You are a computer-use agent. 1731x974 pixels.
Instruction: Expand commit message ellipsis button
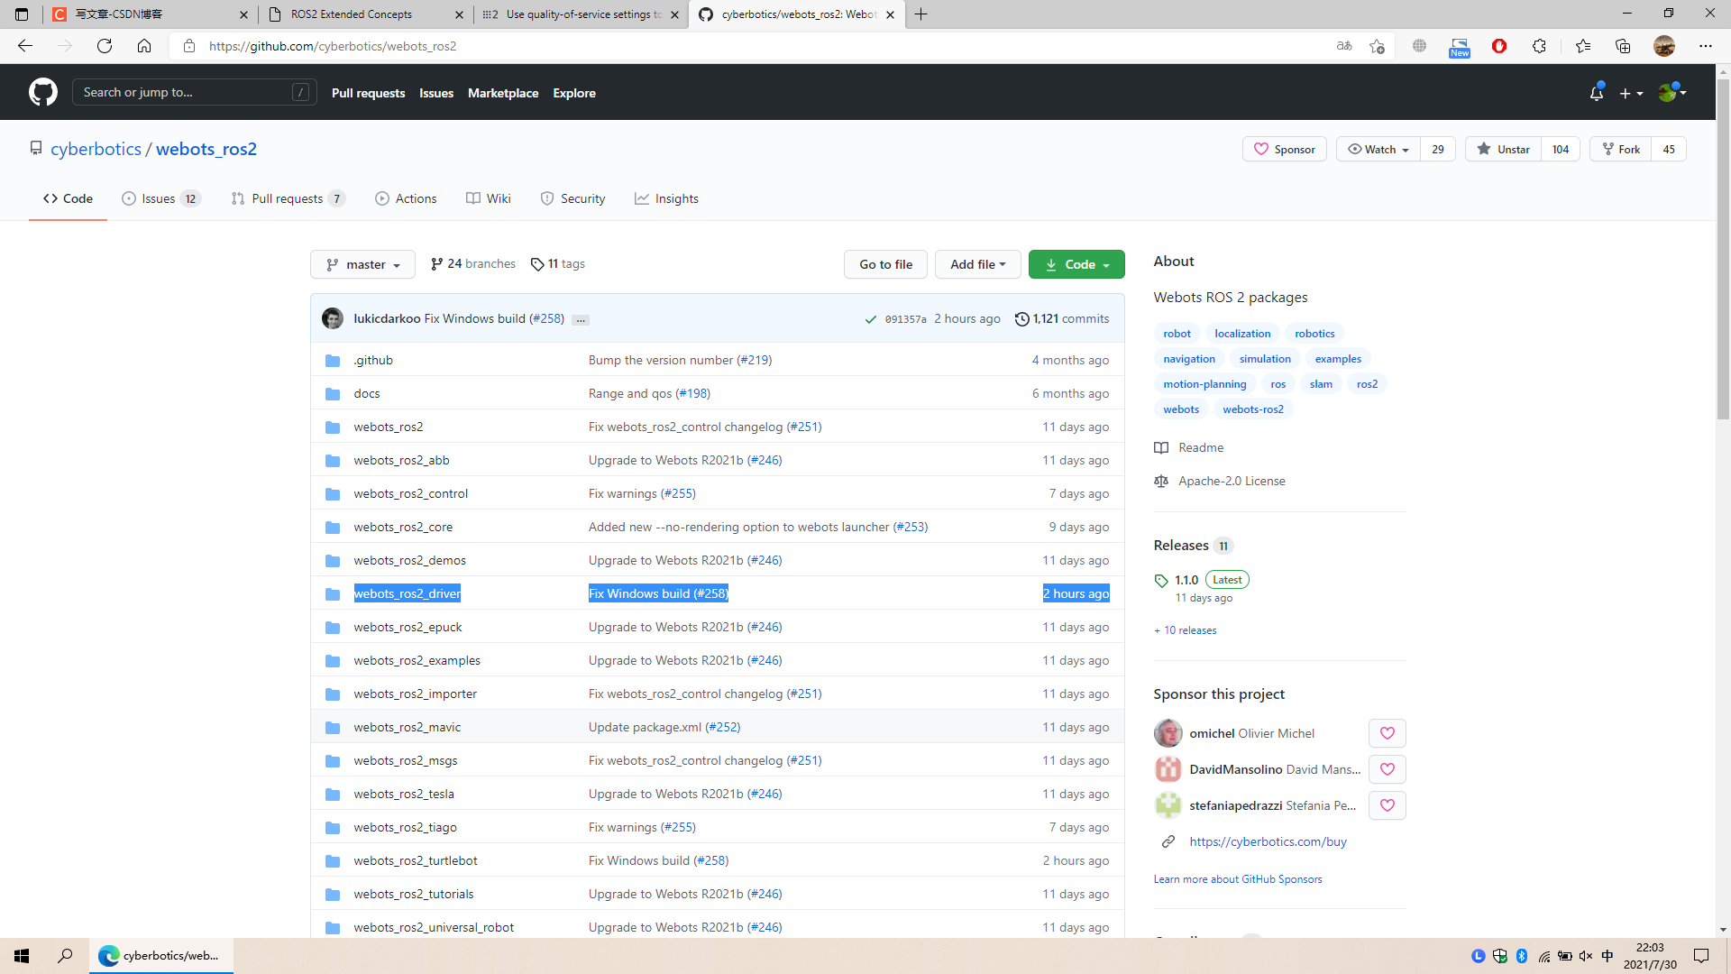581,320
